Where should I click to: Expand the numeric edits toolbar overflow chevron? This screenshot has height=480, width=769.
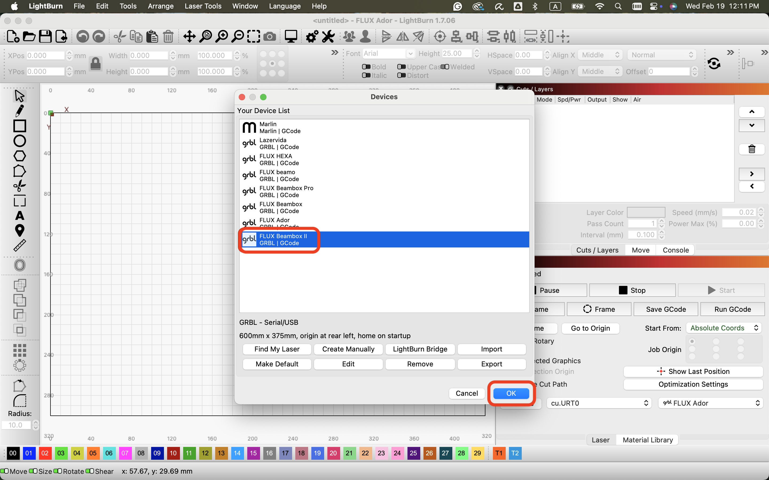334,53
